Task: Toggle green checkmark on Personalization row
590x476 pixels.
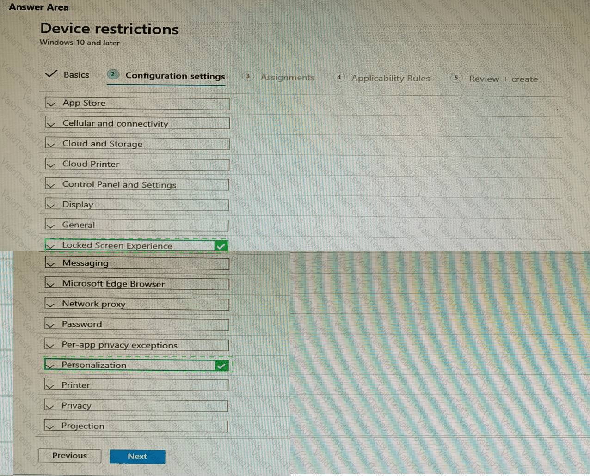Action: tap(221, 366)
